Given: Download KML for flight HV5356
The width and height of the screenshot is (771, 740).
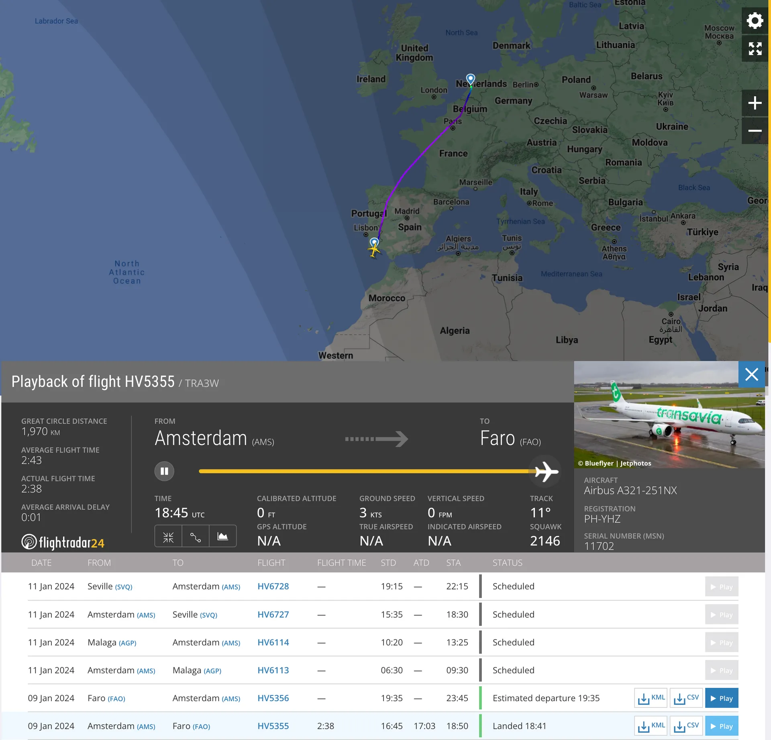Looking at the screenshot, I should coord(651,698).
